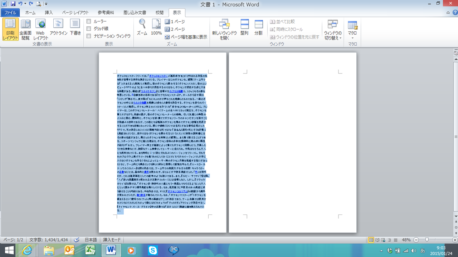Open Outlook from the taskbar
This screenshot has width=458, height=257.
69,251
